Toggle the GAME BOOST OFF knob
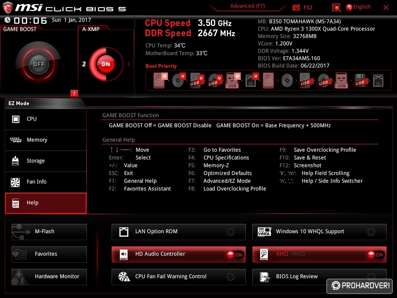Screen dimensions: 397x298 tap(38, 64)
